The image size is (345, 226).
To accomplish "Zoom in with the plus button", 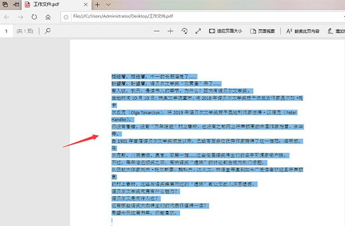I will [x=170, y=31].
